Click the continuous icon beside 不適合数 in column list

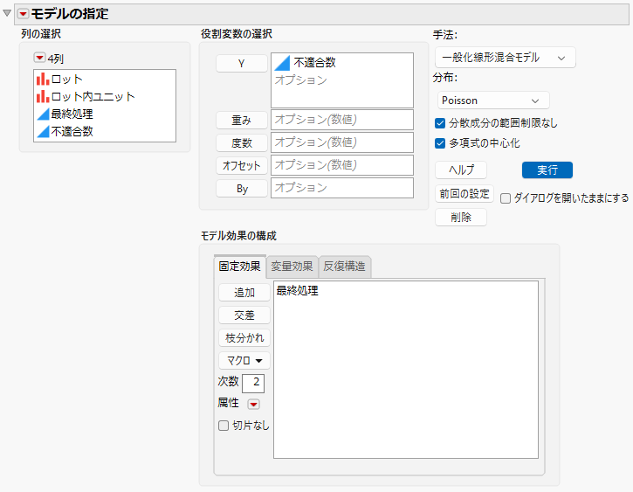(43, 132)
